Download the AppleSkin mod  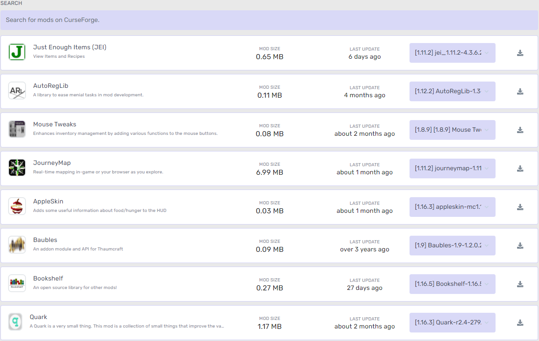520,207
